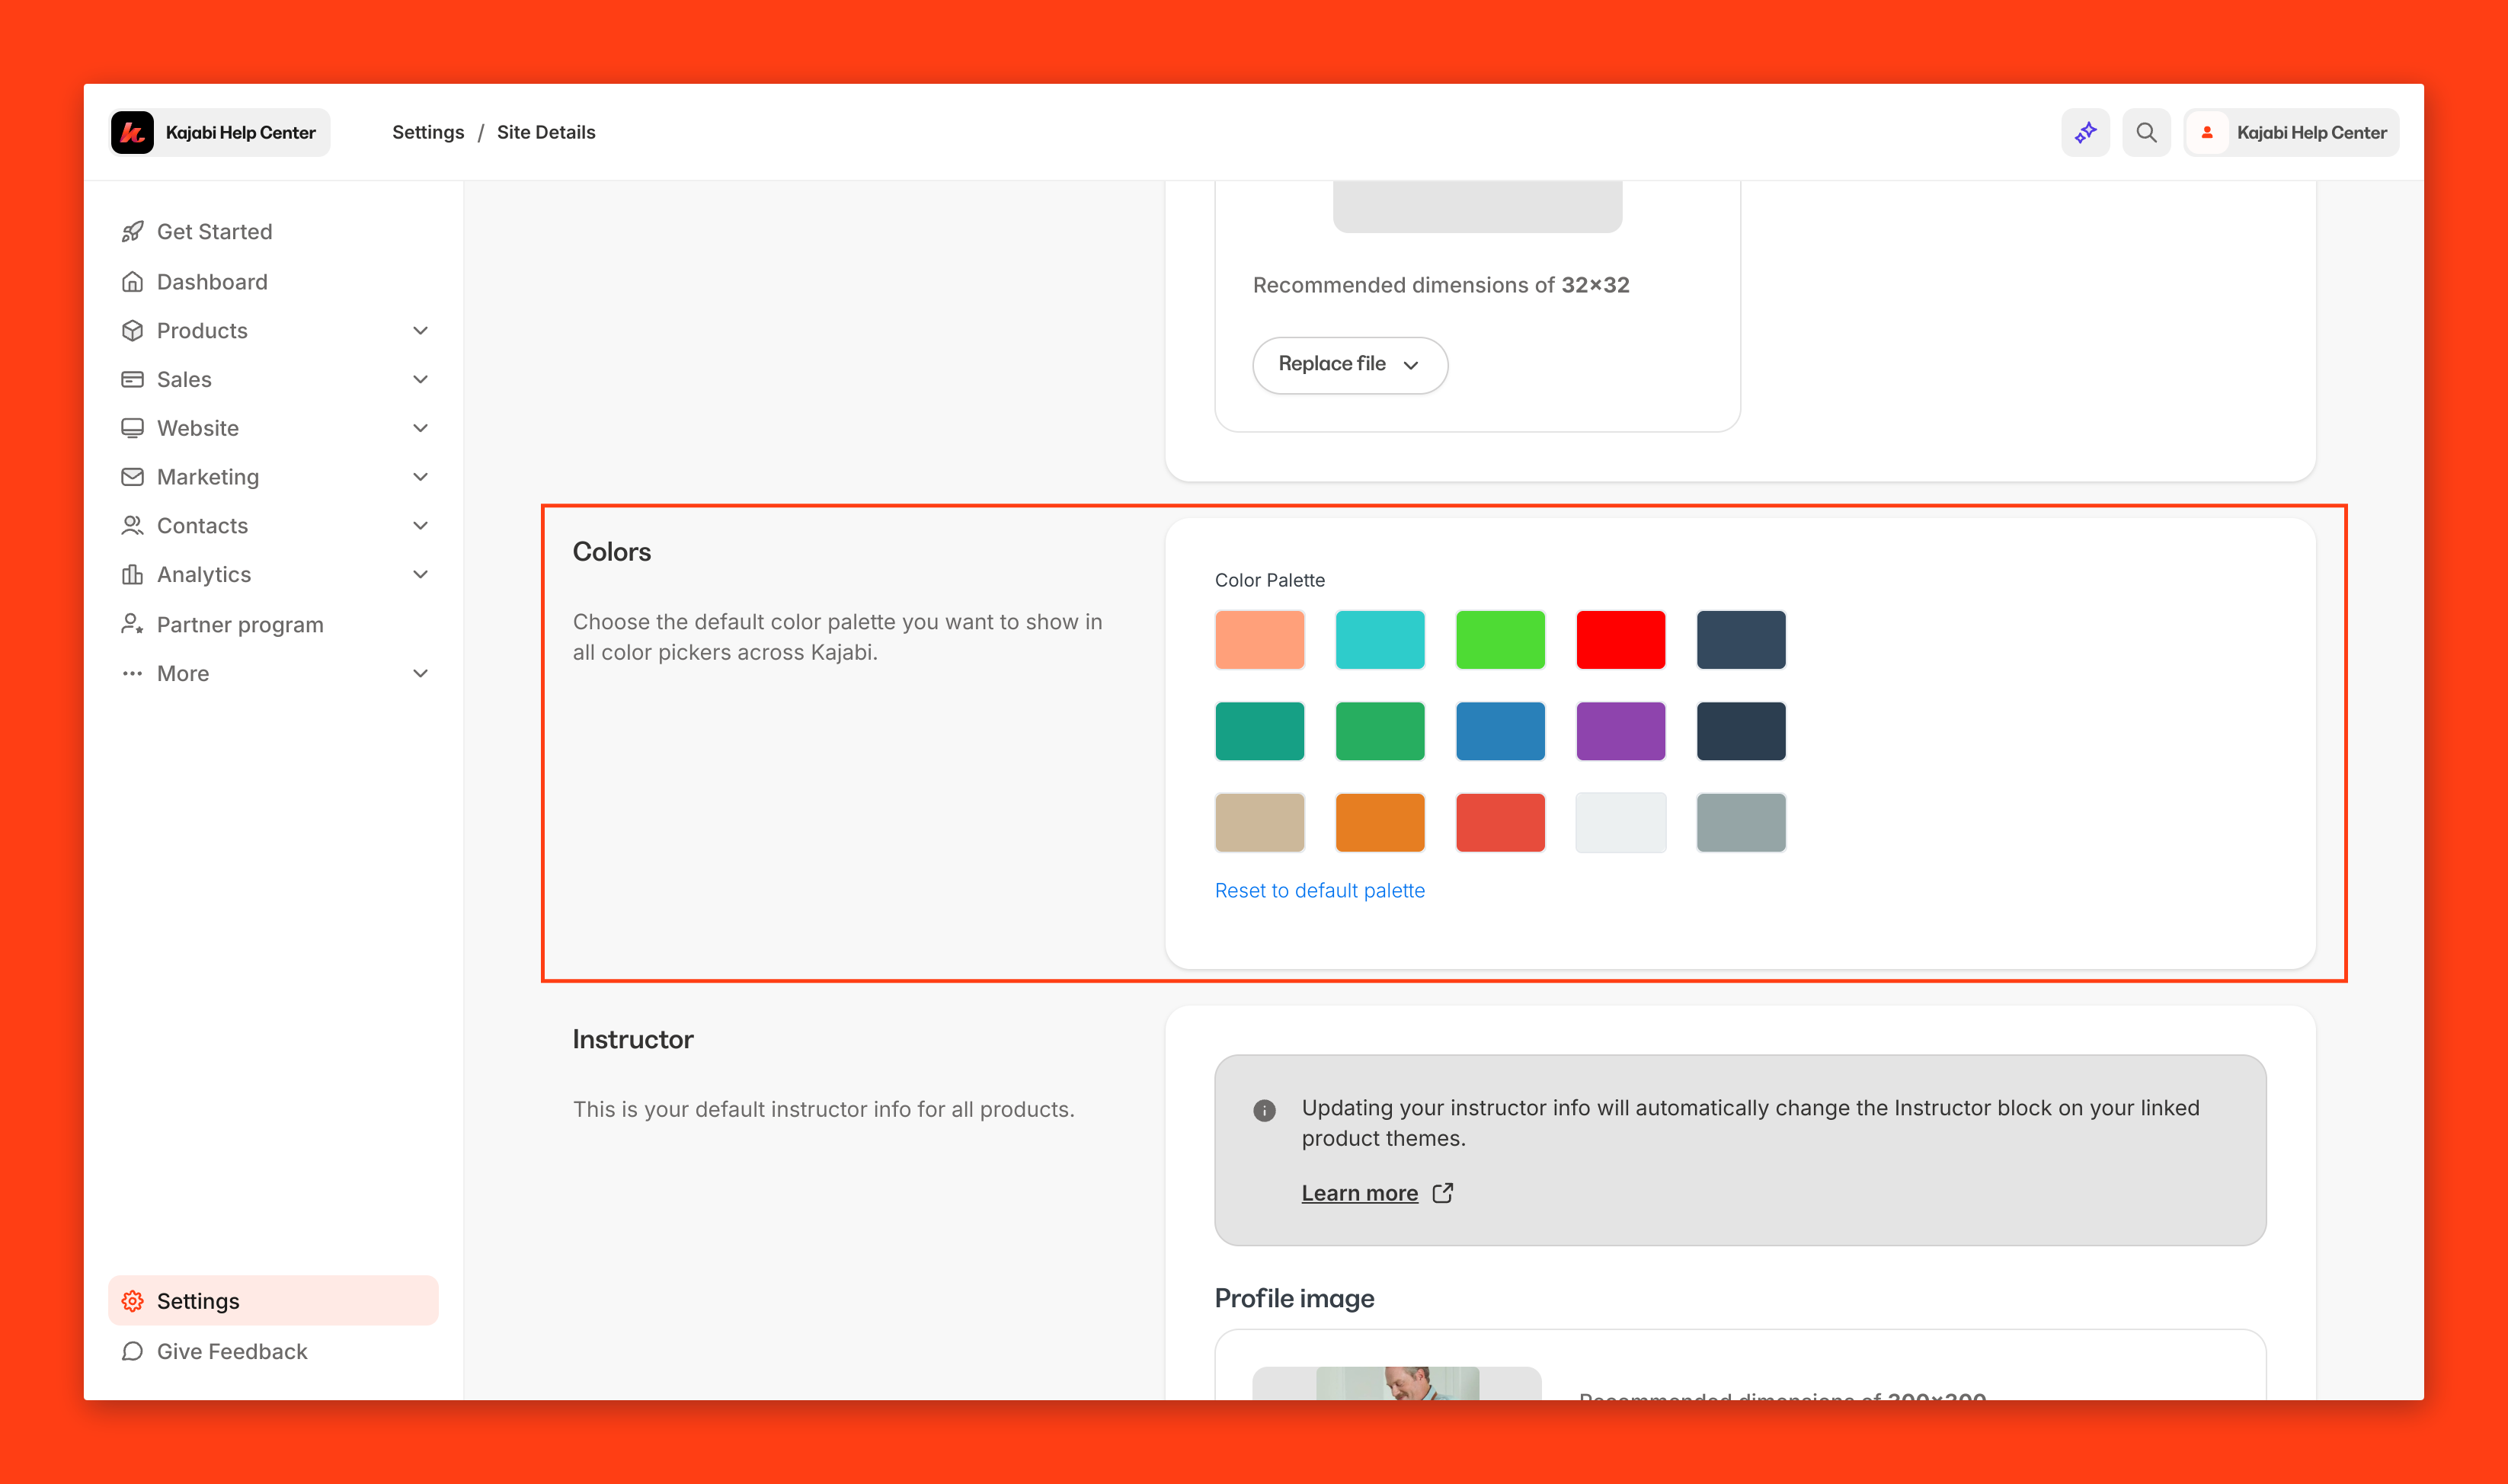Expand the More menu in the sidebar
This screenshot has height=1484, width=2508.
[421, 673]
